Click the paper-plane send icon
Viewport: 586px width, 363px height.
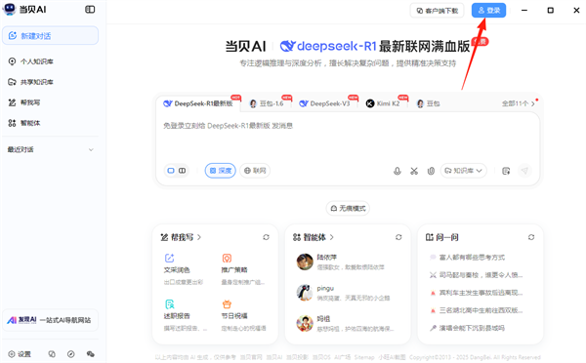[x=524, y=171]
